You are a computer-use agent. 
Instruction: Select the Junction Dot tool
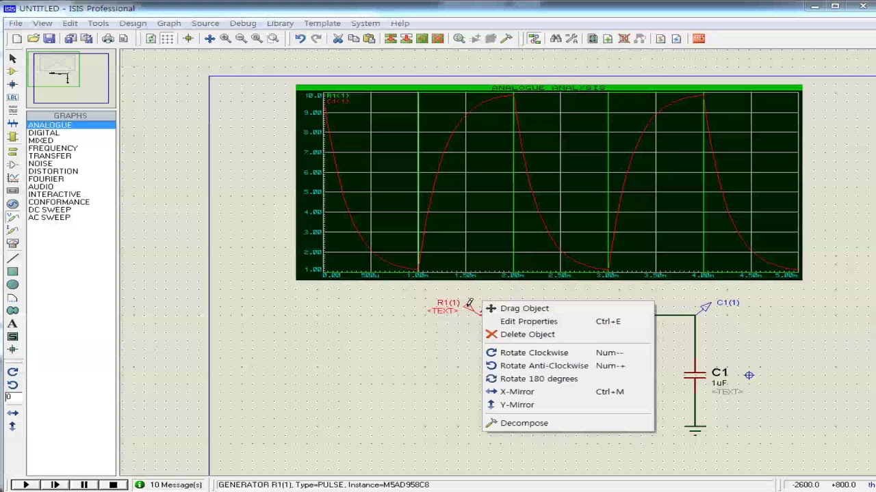[x=12, y=84]
